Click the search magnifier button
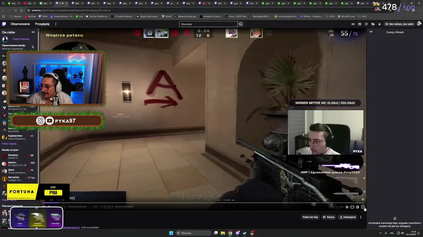423x237 pixels. 241,24
